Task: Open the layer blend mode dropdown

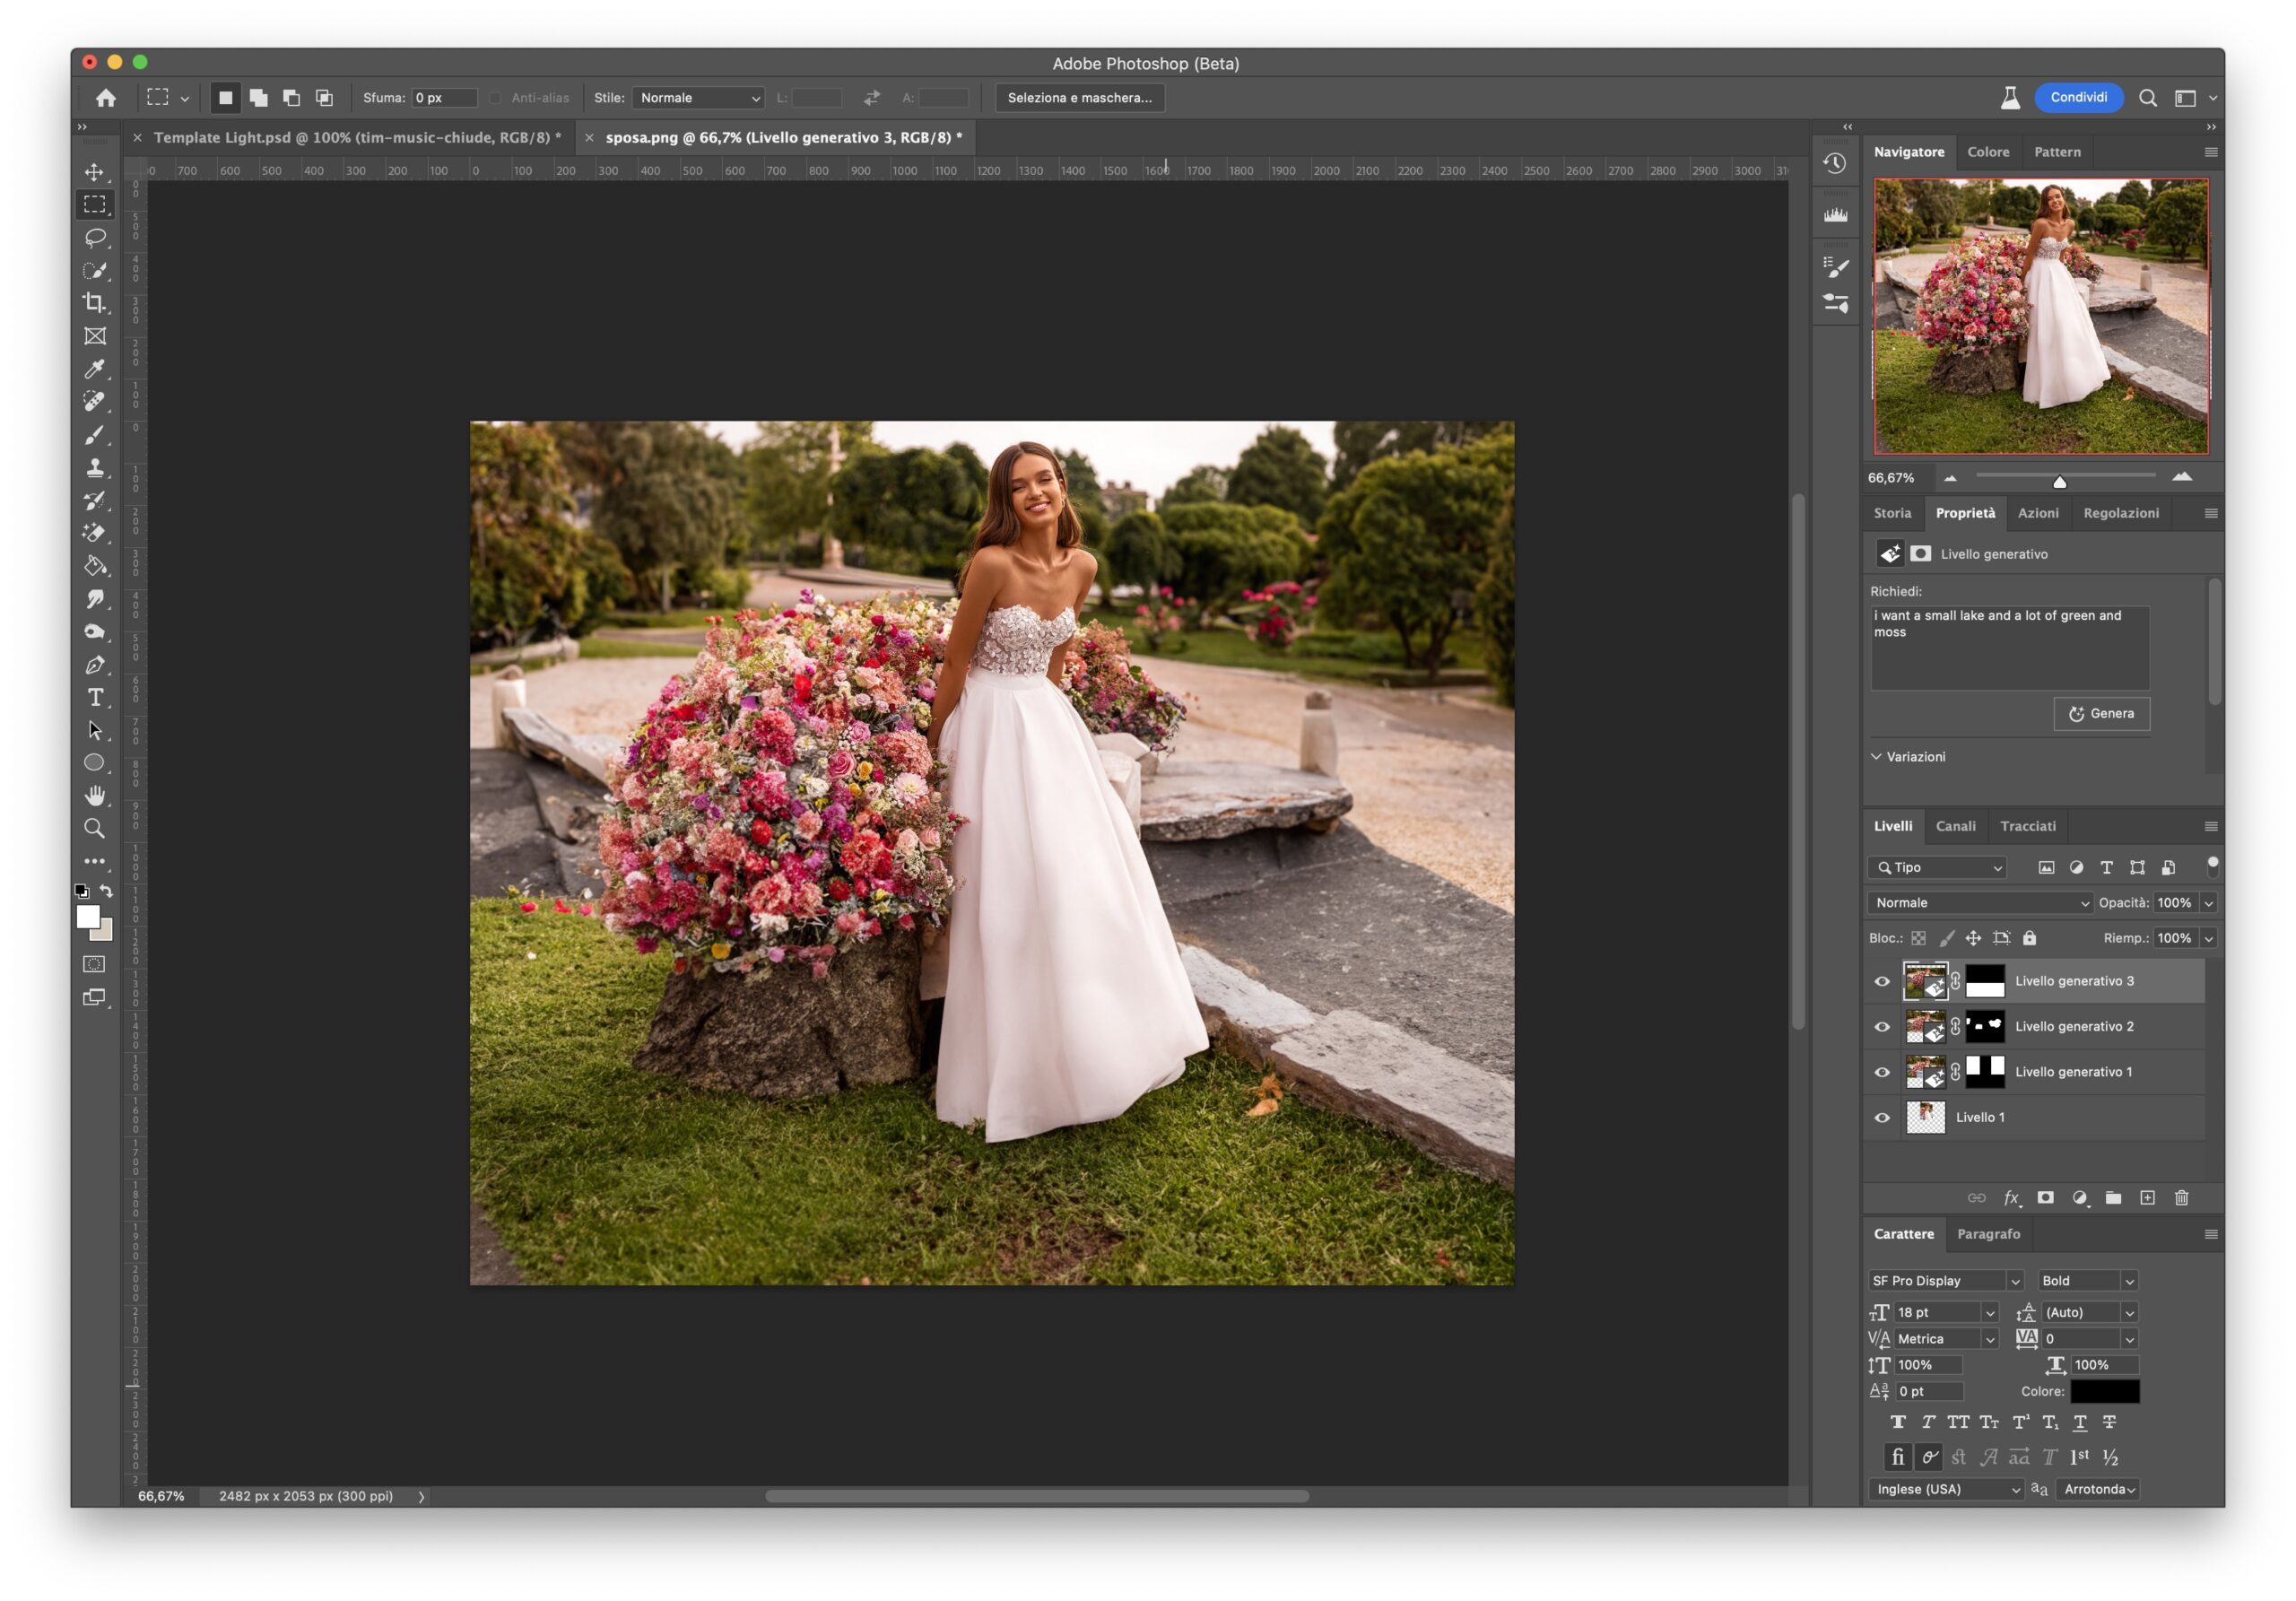Action: [1980, 903]
